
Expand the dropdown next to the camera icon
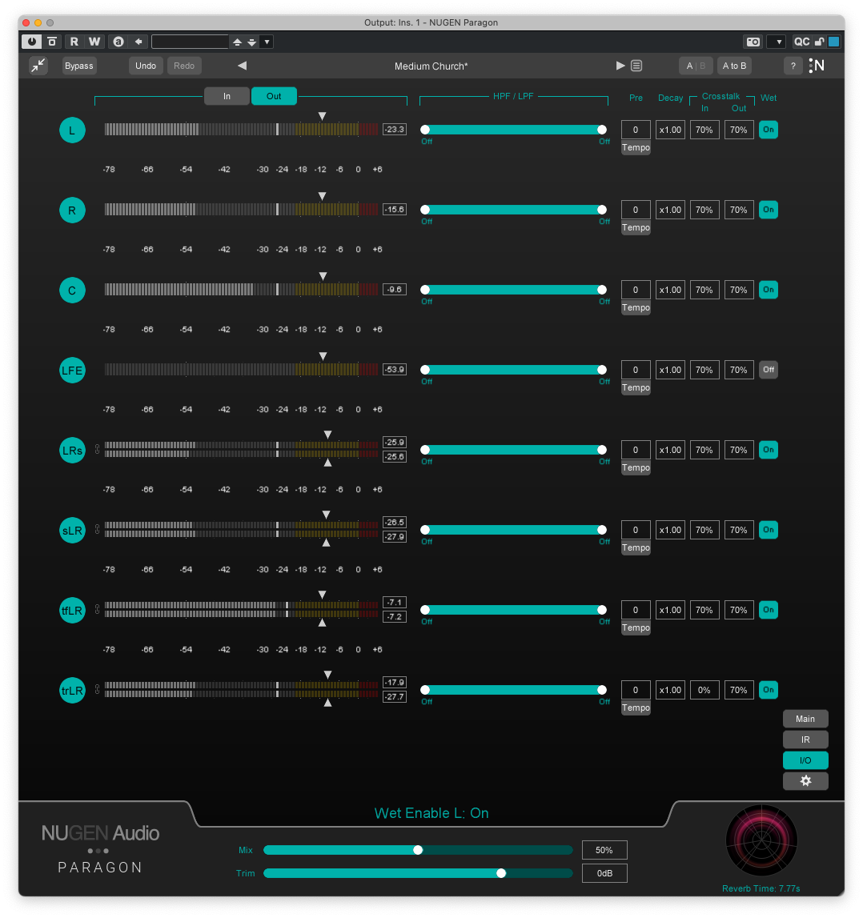776,42
